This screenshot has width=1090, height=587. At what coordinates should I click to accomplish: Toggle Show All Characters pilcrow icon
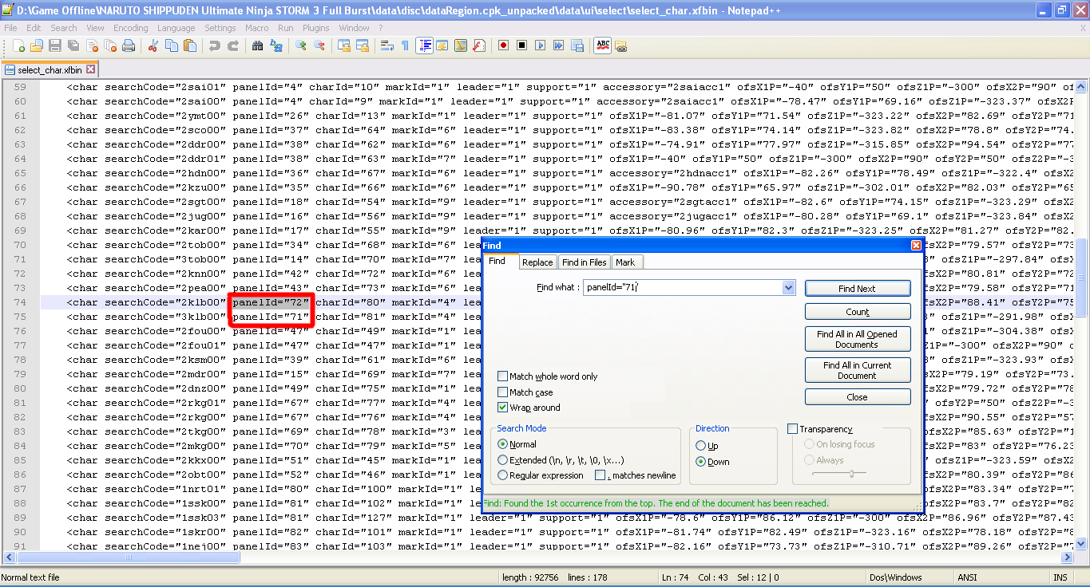click(x=405, y=45)
